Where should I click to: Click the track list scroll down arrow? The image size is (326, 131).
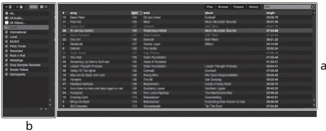pos(314,105)
